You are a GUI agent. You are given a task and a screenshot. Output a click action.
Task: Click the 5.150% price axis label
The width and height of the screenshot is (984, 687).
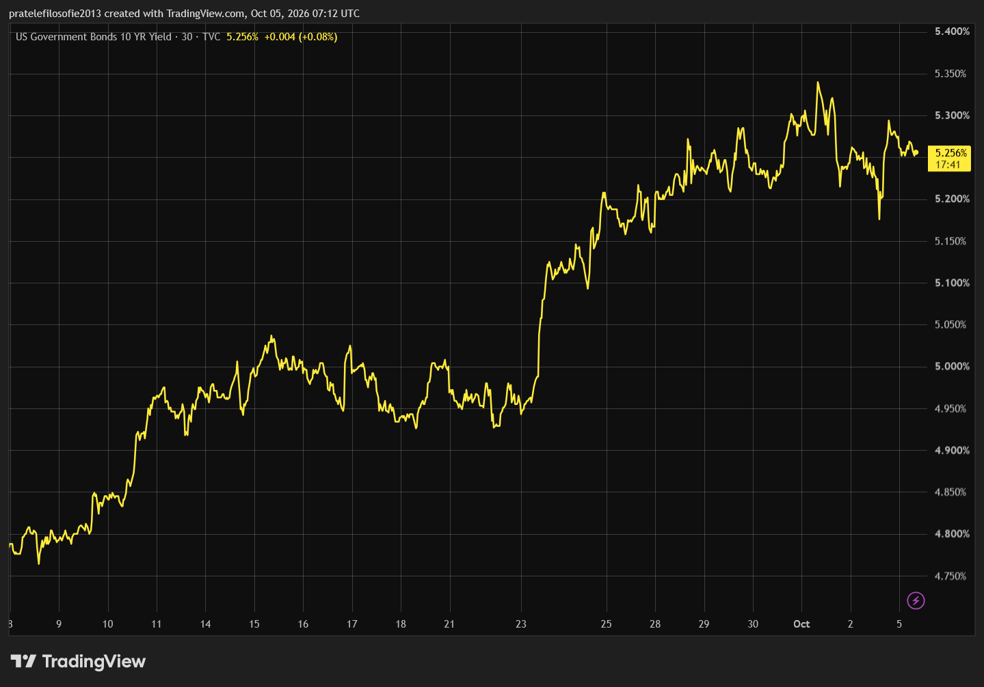[x=952, y=241]
